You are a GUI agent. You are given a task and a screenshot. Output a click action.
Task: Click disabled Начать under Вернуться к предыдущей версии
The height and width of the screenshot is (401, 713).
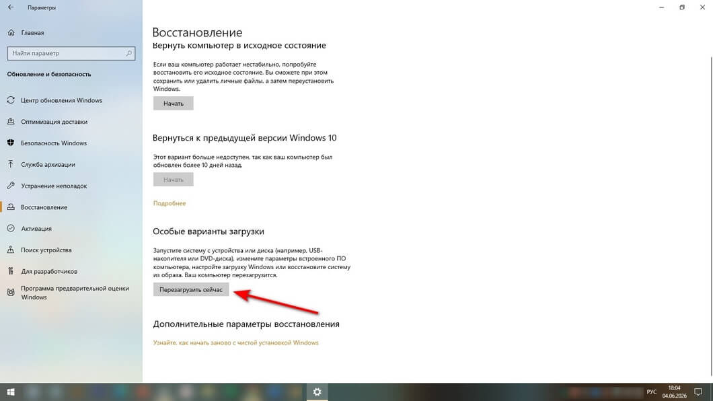click(x=174, y=180)
